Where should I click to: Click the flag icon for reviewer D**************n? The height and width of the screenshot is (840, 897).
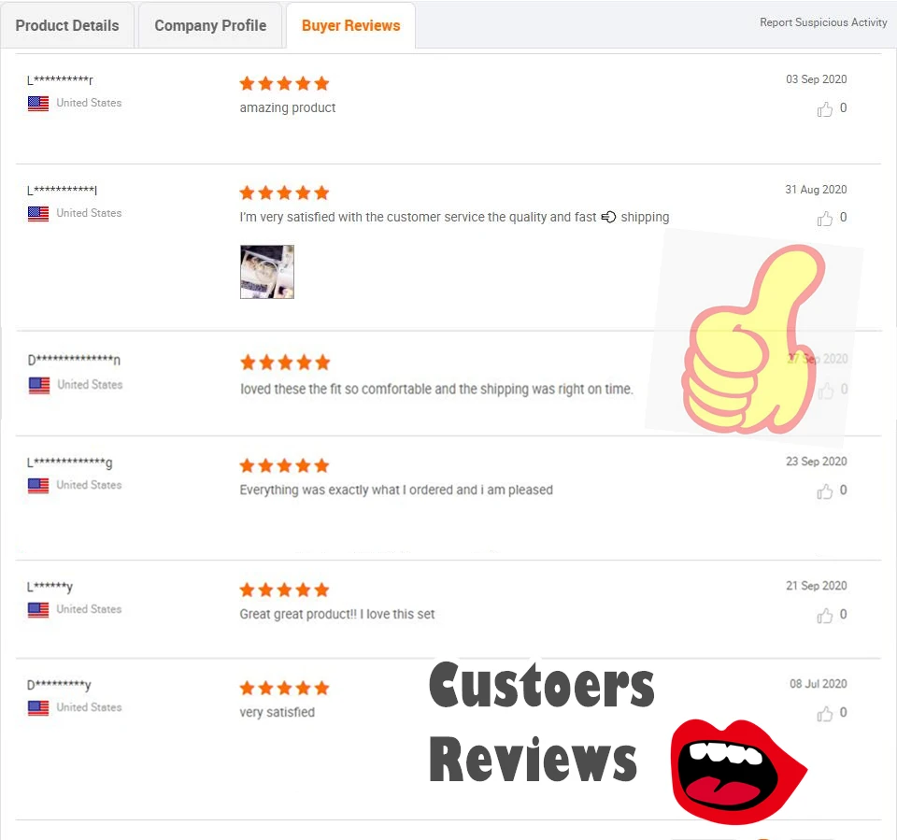point(39,385)
